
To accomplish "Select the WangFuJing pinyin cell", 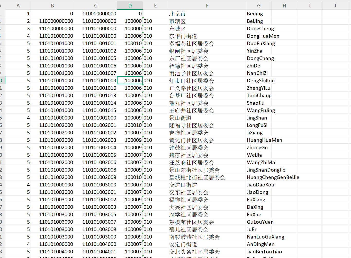I will click(x=259, y=110).
